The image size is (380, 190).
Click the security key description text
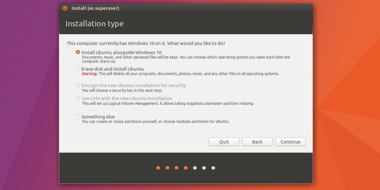(122, 90)
